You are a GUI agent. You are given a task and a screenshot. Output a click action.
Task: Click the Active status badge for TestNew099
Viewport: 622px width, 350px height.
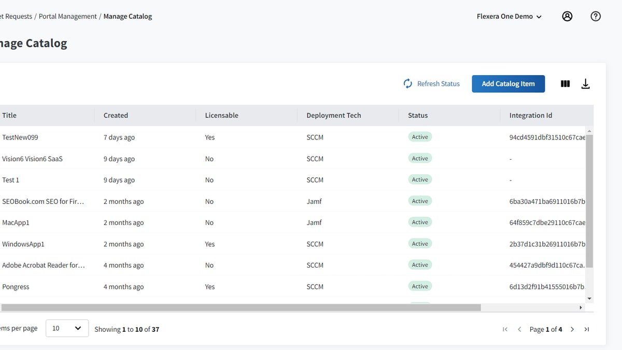(420, 137)
